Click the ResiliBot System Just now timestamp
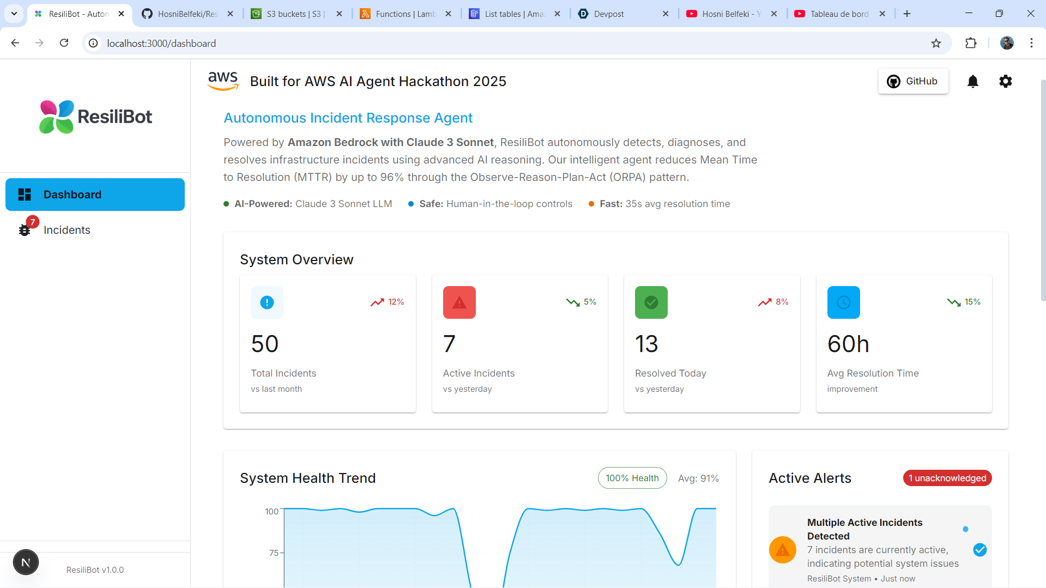The width and height of the screenshot is (1046, 588). [x=861, y=579]
